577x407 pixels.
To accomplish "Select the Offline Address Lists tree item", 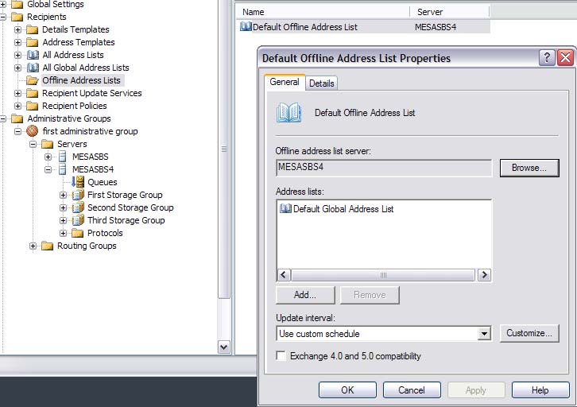I will (81, 80).
